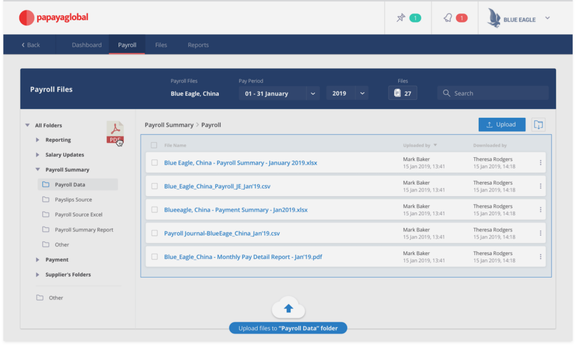Click the download folder icon next to Upload
This screenshot has height=346, width=576.
click(x=538, y=125)
